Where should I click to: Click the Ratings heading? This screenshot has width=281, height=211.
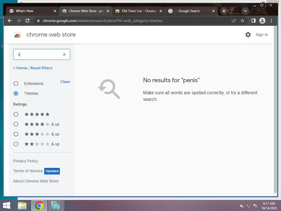20,104
